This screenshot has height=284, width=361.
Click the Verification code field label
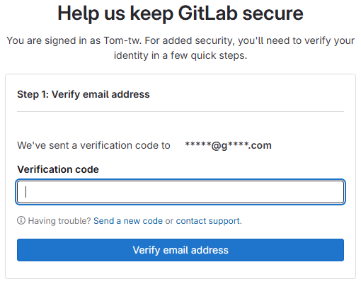click(58, 169)
